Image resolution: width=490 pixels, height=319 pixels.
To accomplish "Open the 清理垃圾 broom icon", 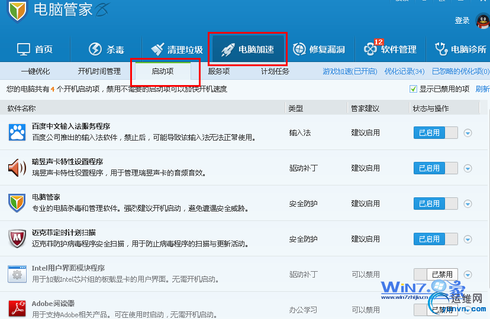I will coord(157,49).
